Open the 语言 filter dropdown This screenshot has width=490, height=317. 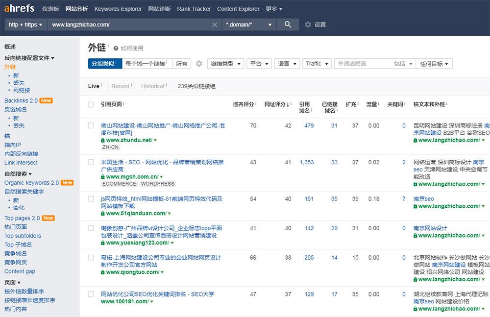pyautogui.click(x=287, y=64)
